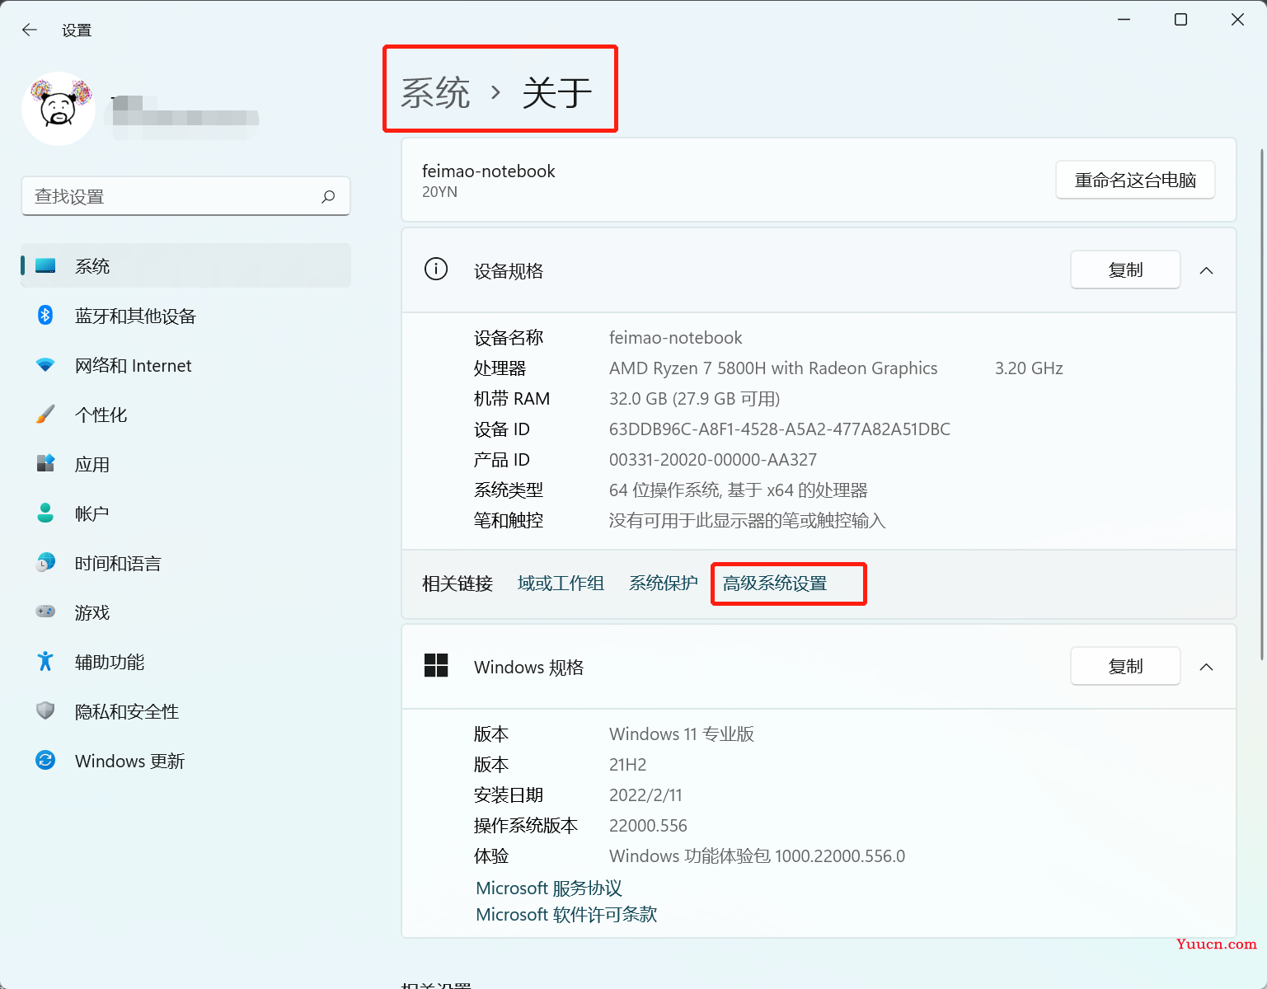Click the install date 2022/2/11

click(x=645, y=795)
